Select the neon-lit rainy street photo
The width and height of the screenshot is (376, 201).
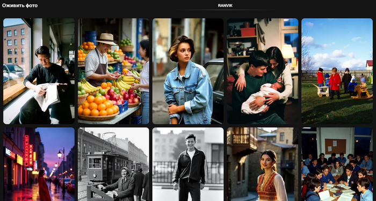(39, 164)
